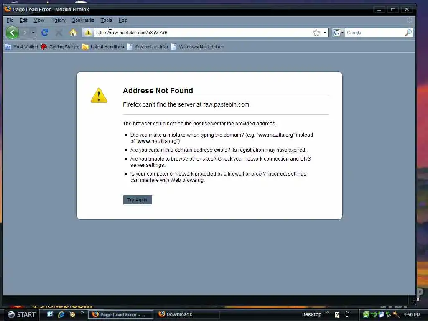The height and width of the screenshot is (321, 428).
Task: Open the Bookmarks menu
Action: 83,20
